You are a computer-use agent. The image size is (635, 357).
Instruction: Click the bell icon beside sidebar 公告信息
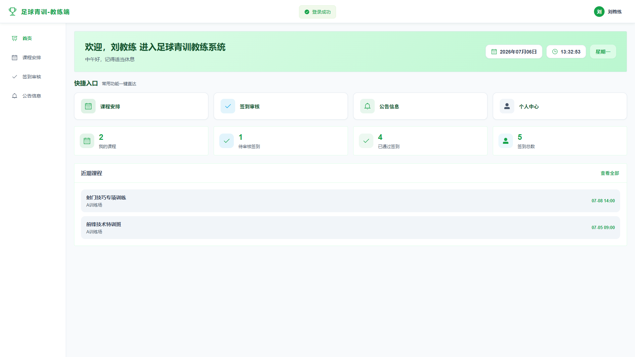coord(15,96)
